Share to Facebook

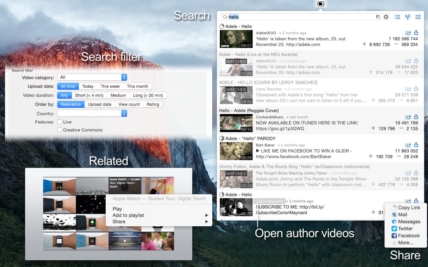click(406, 236)
